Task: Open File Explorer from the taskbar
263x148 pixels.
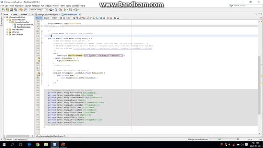Action: 46,144
